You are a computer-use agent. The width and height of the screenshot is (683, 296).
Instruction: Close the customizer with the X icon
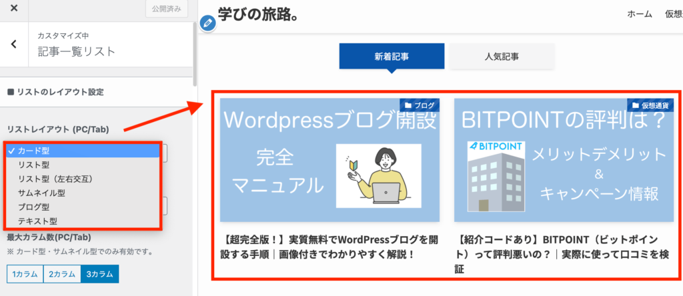[x=14, y=9]
